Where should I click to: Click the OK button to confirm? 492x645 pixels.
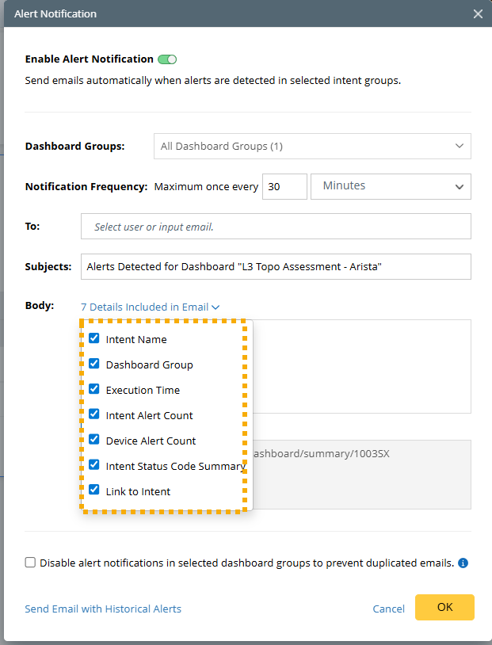click(x=444, y=608)
